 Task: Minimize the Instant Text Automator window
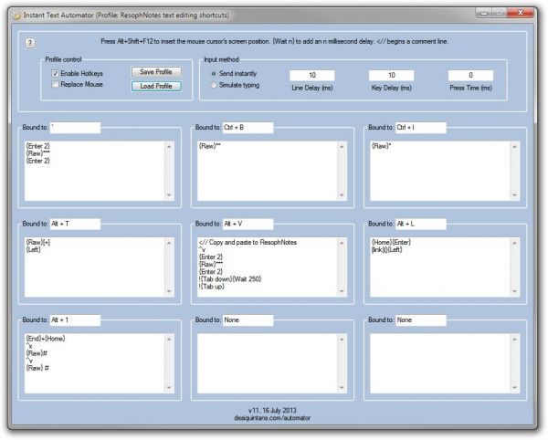(484, 14)
